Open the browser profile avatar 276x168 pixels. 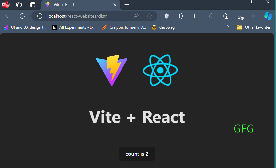click(x=6, y=5)
